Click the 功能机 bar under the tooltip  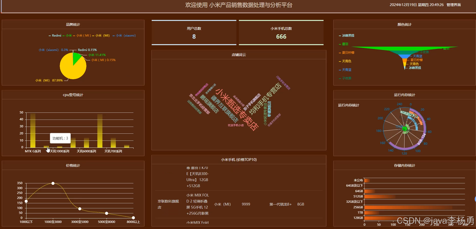click(46, 147)
